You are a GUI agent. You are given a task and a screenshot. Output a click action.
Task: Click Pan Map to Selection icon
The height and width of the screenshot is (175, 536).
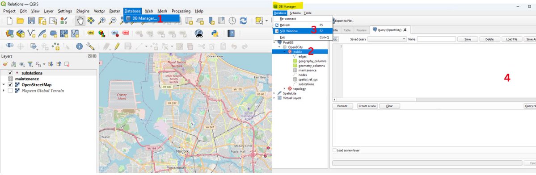91,21
